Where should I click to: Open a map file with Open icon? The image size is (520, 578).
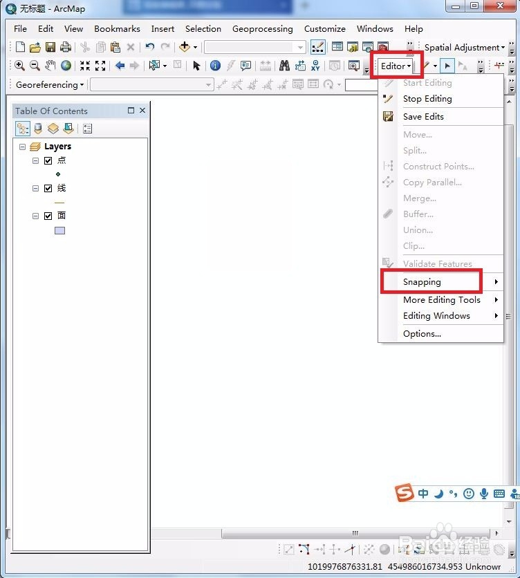pos(35,47)
